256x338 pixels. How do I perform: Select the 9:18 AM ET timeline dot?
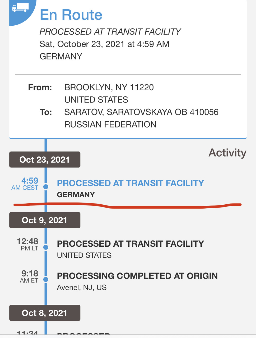click(x=46, y=279)
